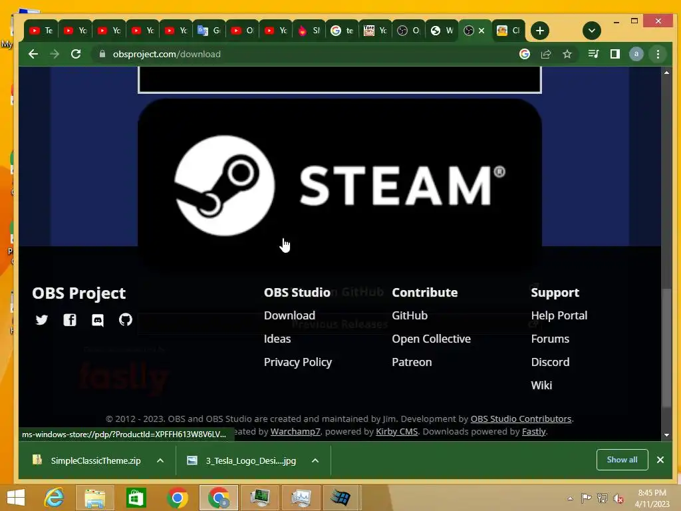681x511 pixels.
Task: Open OBS Project Facebook page
Action: 69,320
